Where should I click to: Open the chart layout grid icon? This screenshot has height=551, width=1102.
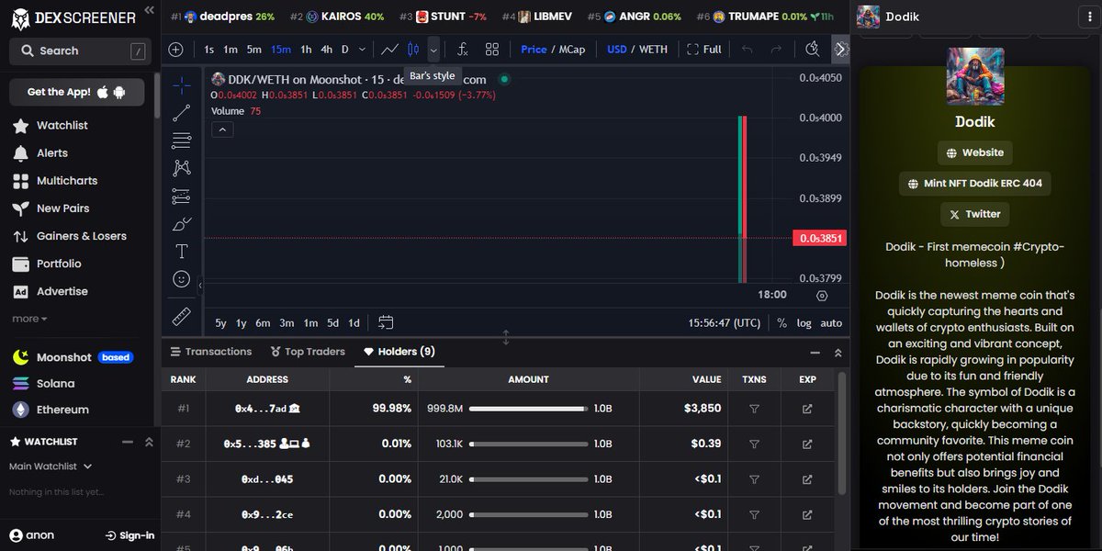492,50
